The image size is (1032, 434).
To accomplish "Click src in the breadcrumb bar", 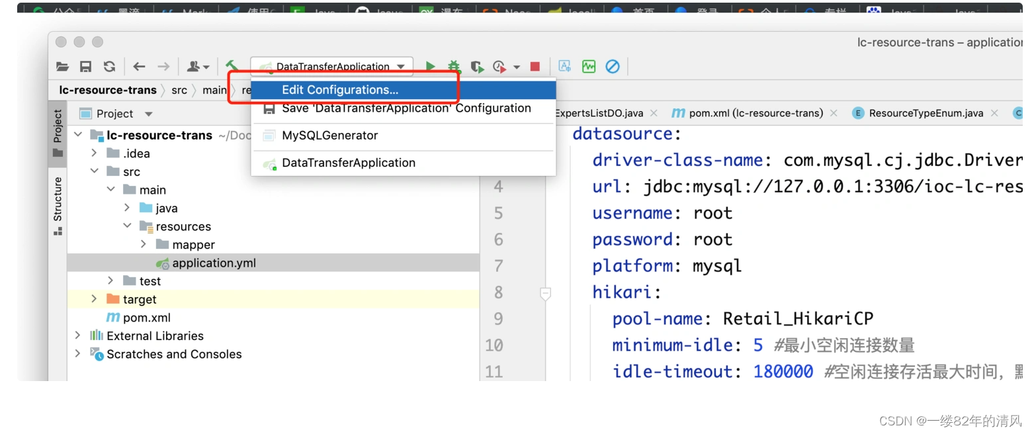I will (179, 90).
